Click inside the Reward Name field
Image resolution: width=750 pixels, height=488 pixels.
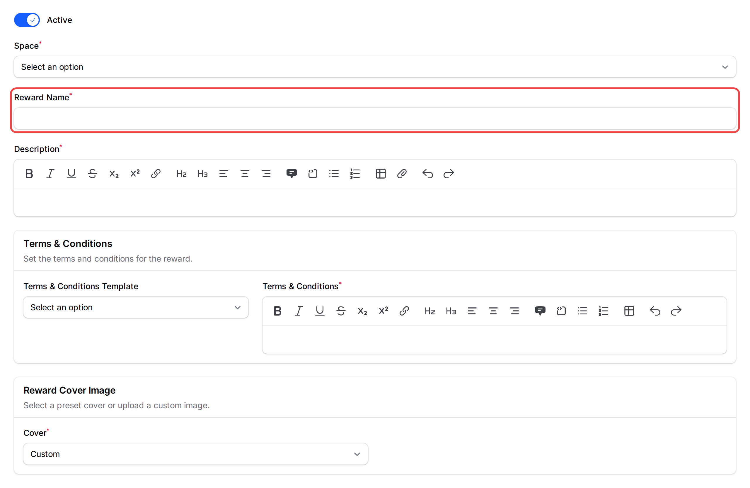click(374, 118)
